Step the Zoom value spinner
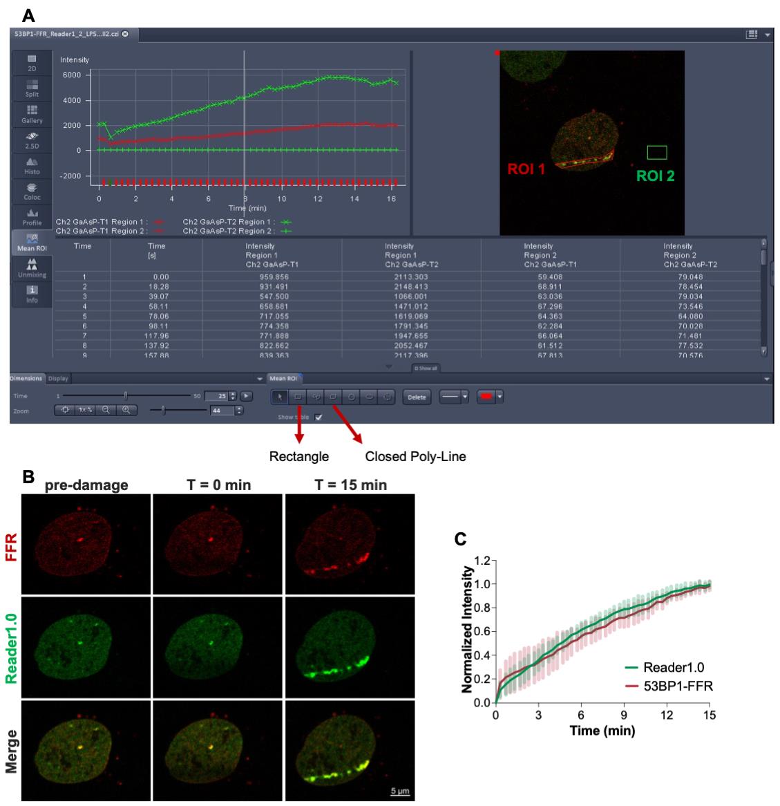This screenshot has height=806, width=780. coord(238,411)
